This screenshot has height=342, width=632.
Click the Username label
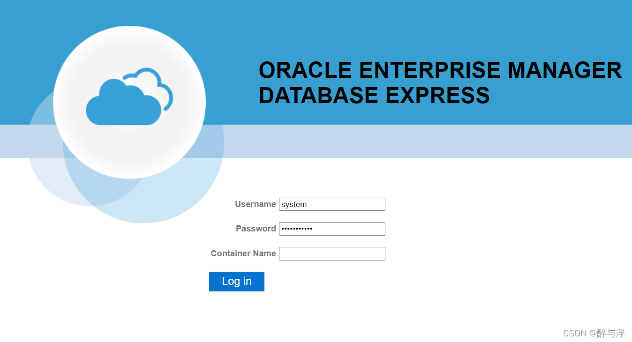[x=256, y=204]
